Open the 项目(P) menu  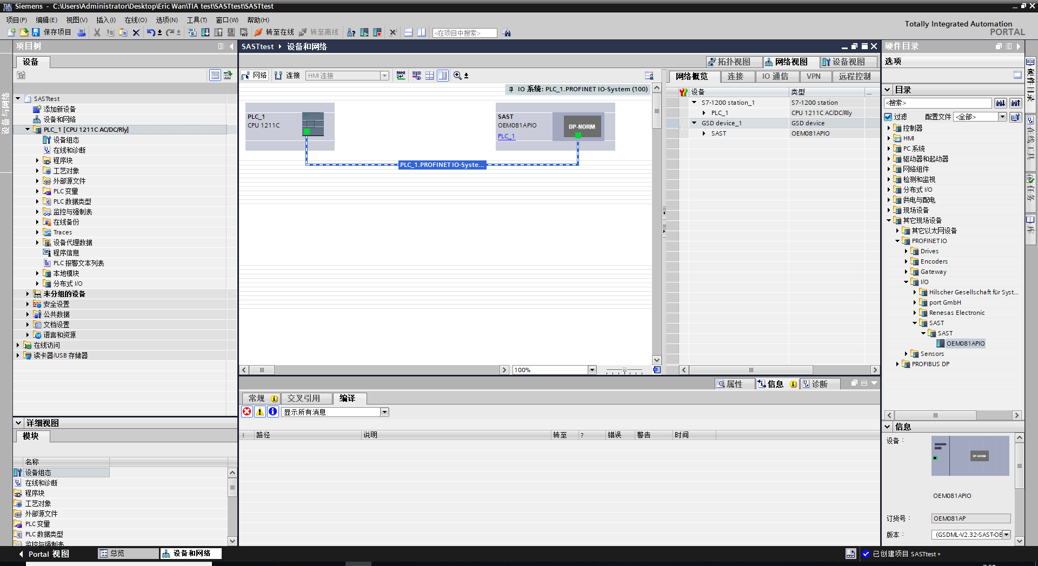tap(17, 20)
